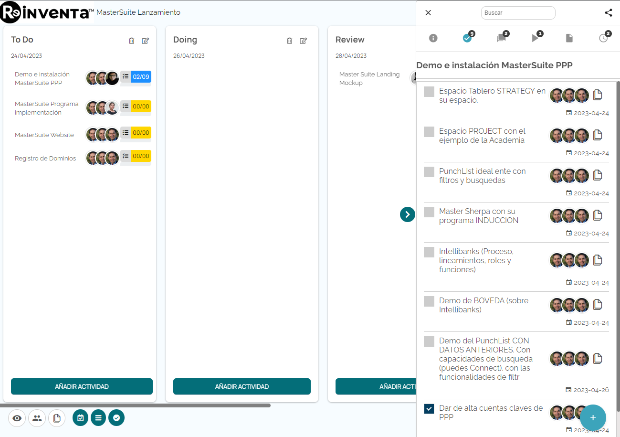620x437 pixels.
Task: Edit the To Do column title
Action: click(x=146, y=41)
